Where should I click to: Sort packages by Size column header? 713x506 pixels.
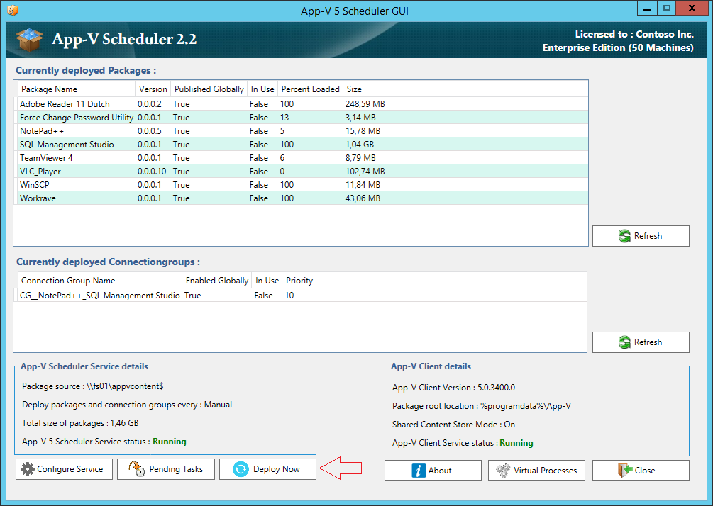pos(364,89)
